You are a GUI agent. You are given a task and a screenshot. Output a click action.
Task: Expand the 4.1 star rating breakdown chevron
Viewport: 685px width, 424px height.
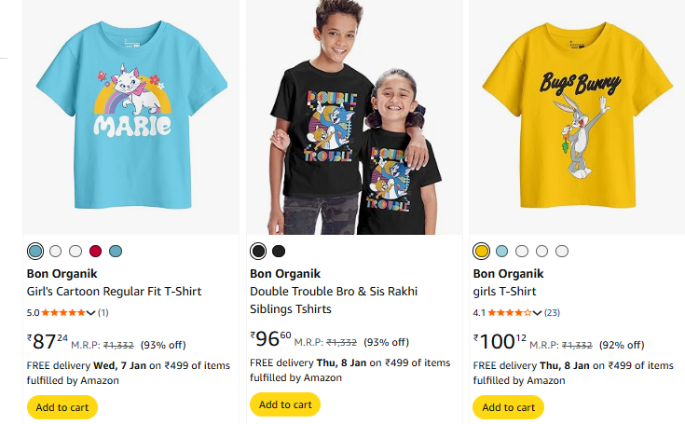[x=537, y=313]
